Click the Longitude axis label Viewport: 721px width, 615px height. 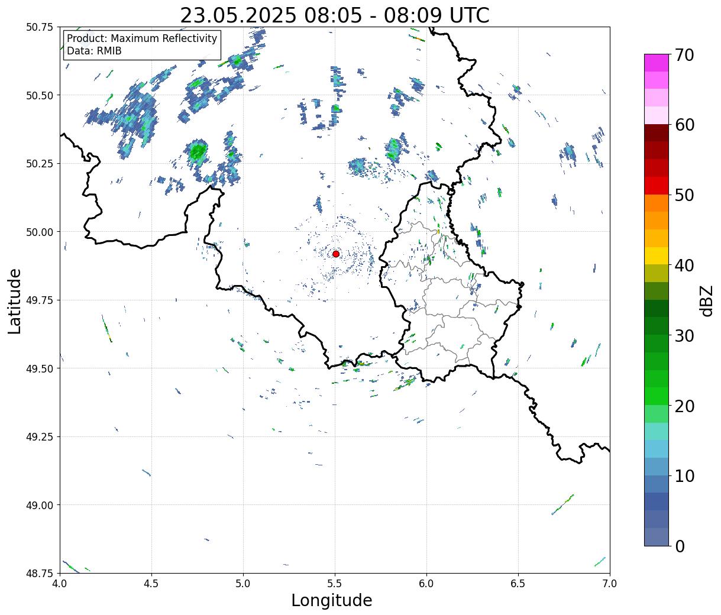coord(332,600)
